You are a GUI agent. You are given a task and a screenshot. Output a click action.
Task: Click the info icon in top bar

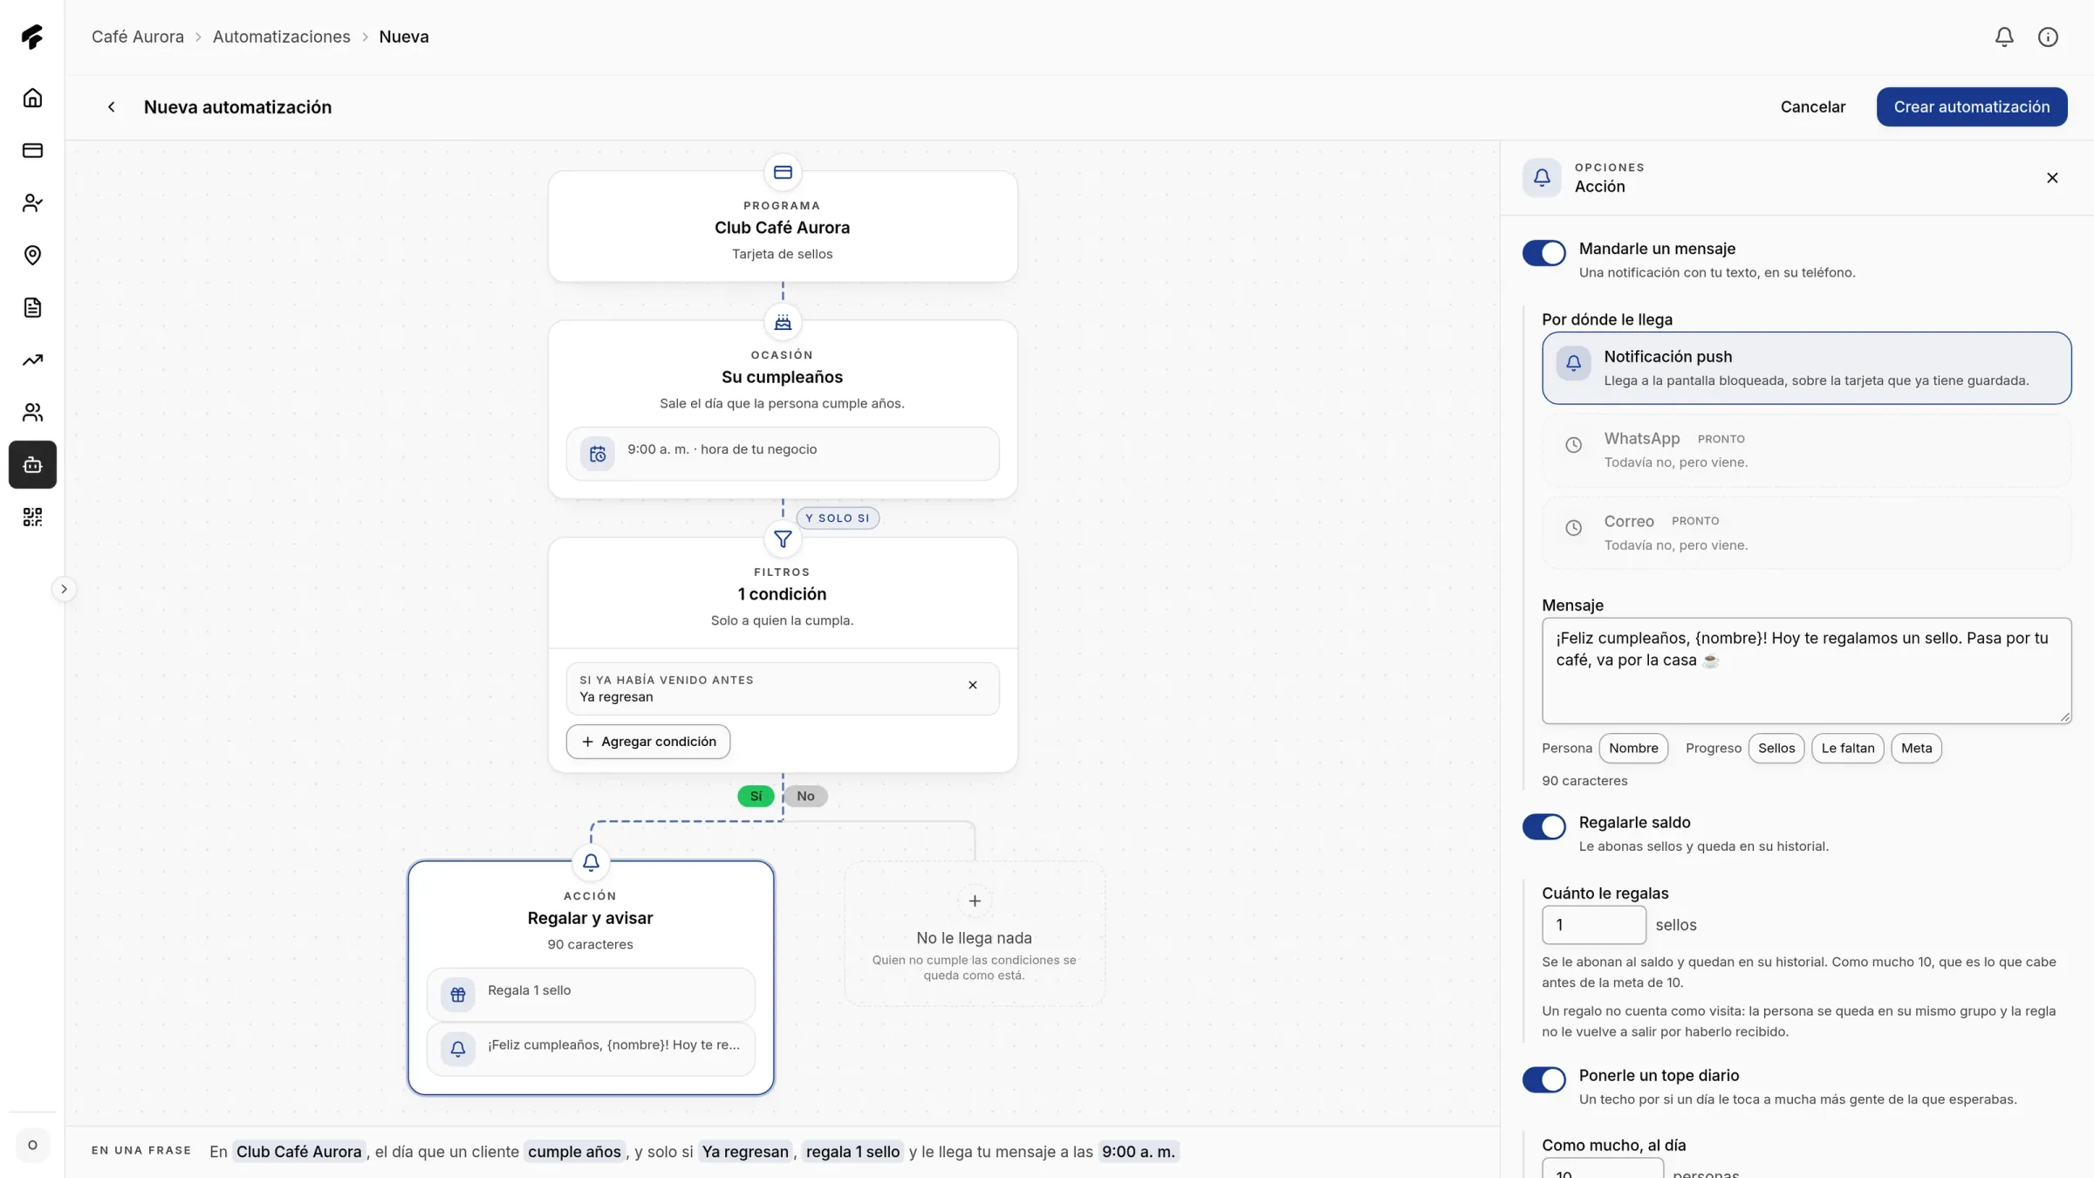[x=2048, y=37]
